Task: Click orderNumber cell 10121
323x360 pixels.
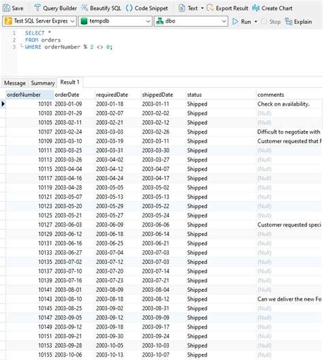Action: (x=29, y=197)
